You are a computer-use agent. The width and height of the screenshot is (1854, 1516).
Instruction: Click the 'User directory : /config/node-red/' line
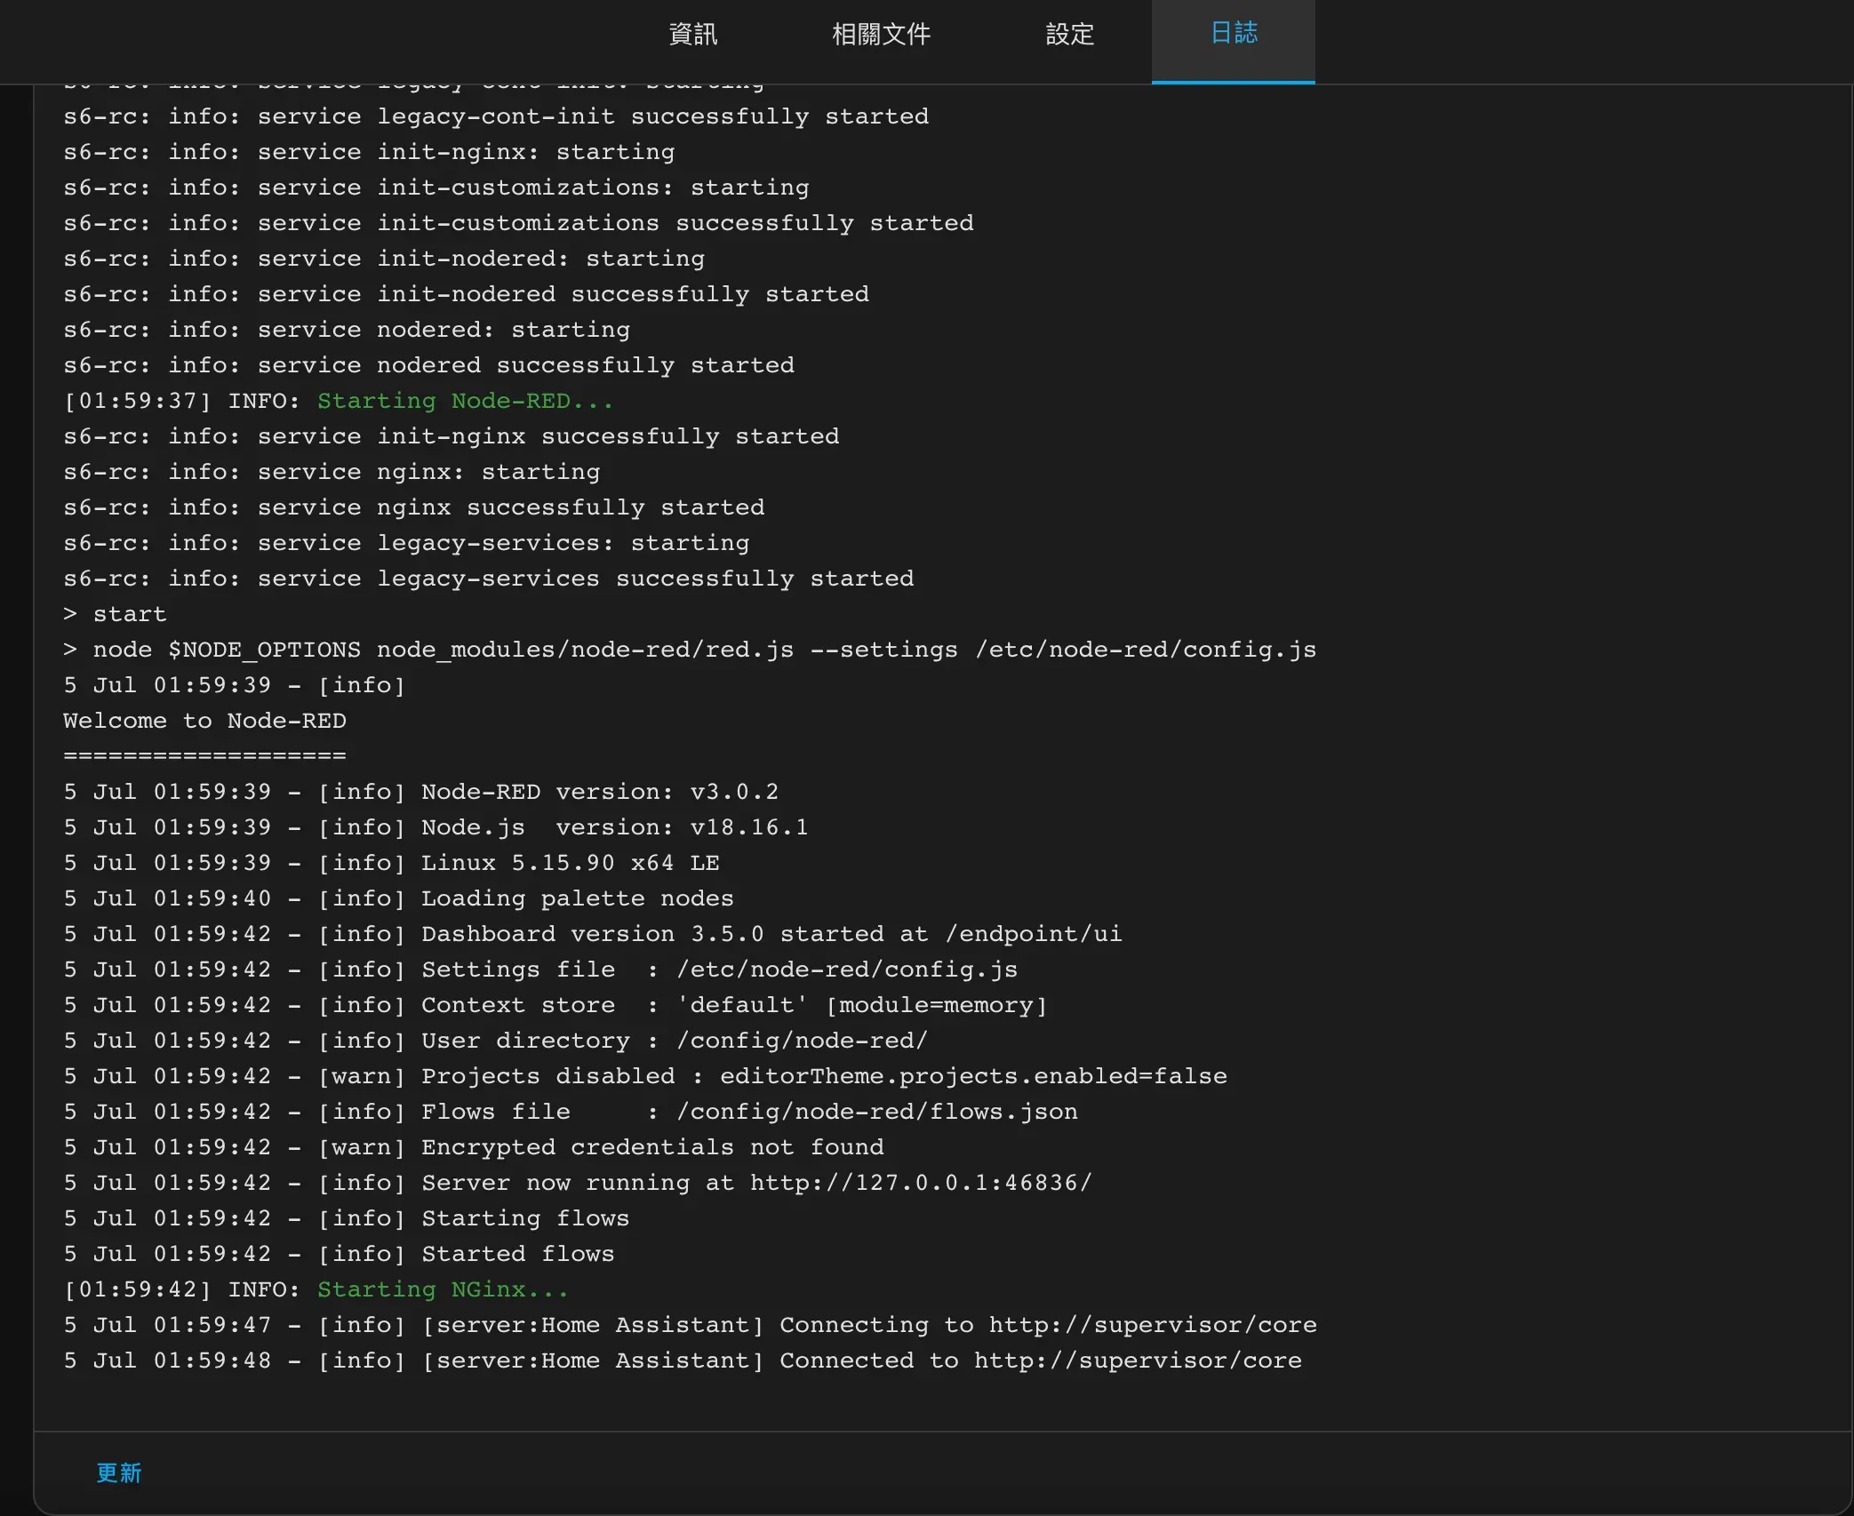(496, 1041)
